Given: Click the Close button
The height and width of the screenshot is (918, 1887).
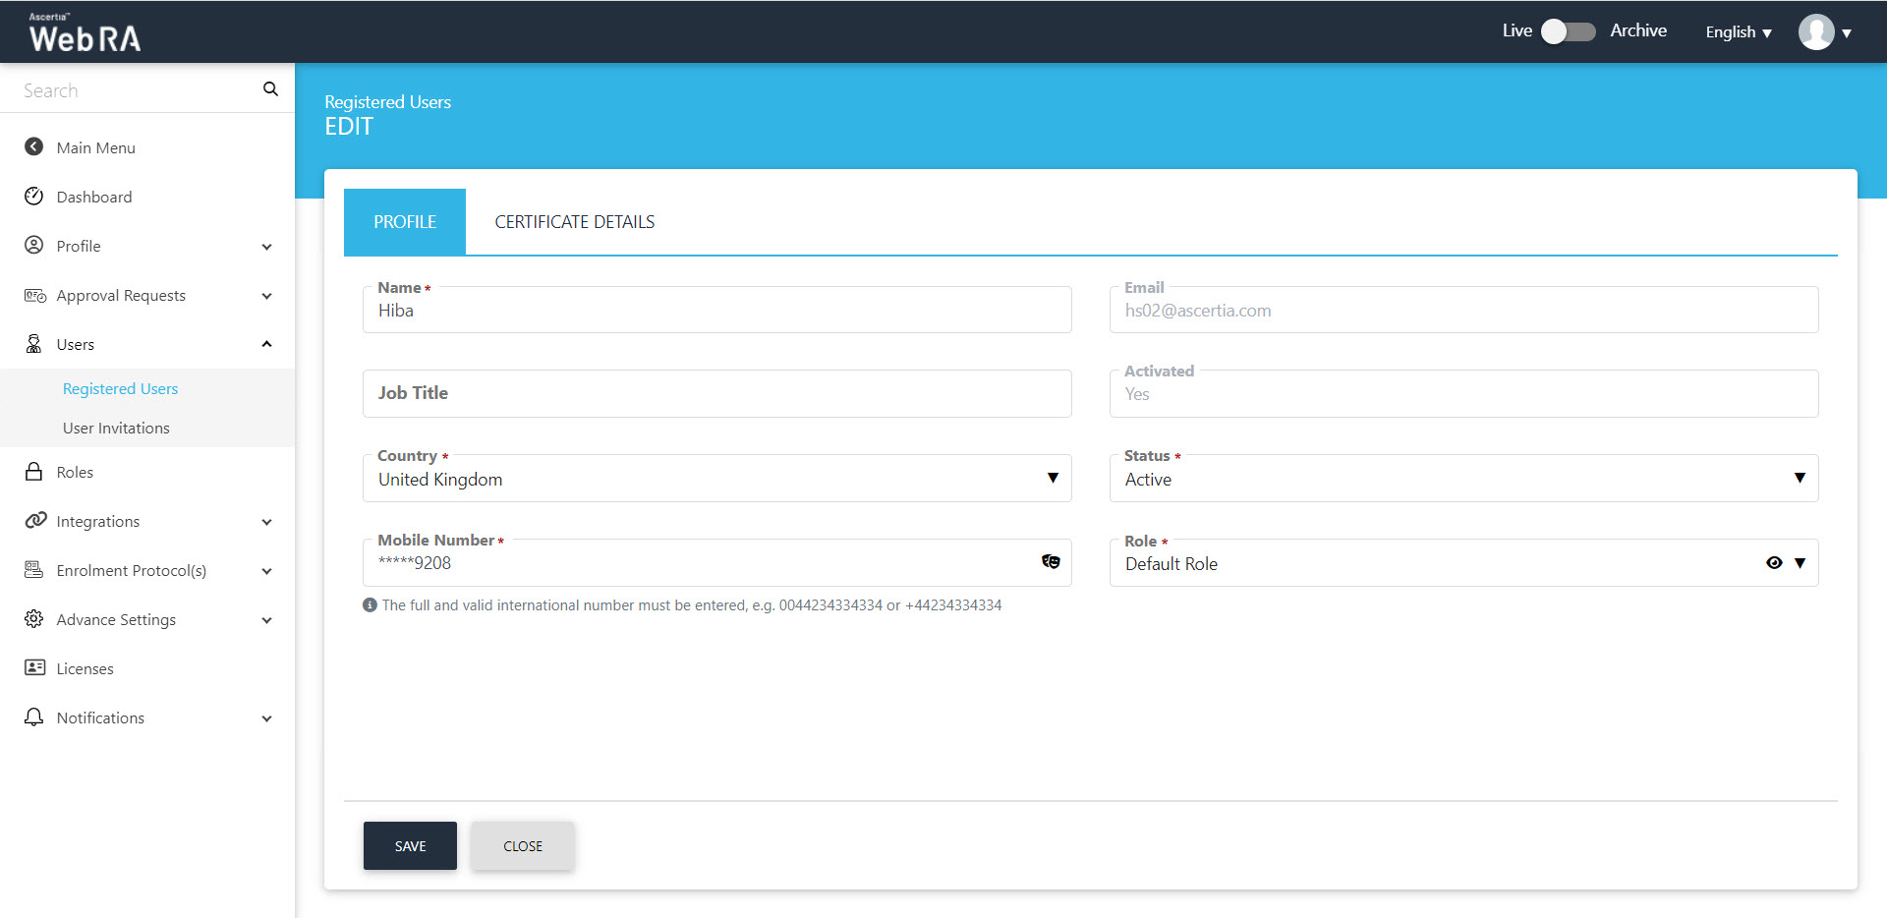Looking at the screenshot, I should point(522,846).
